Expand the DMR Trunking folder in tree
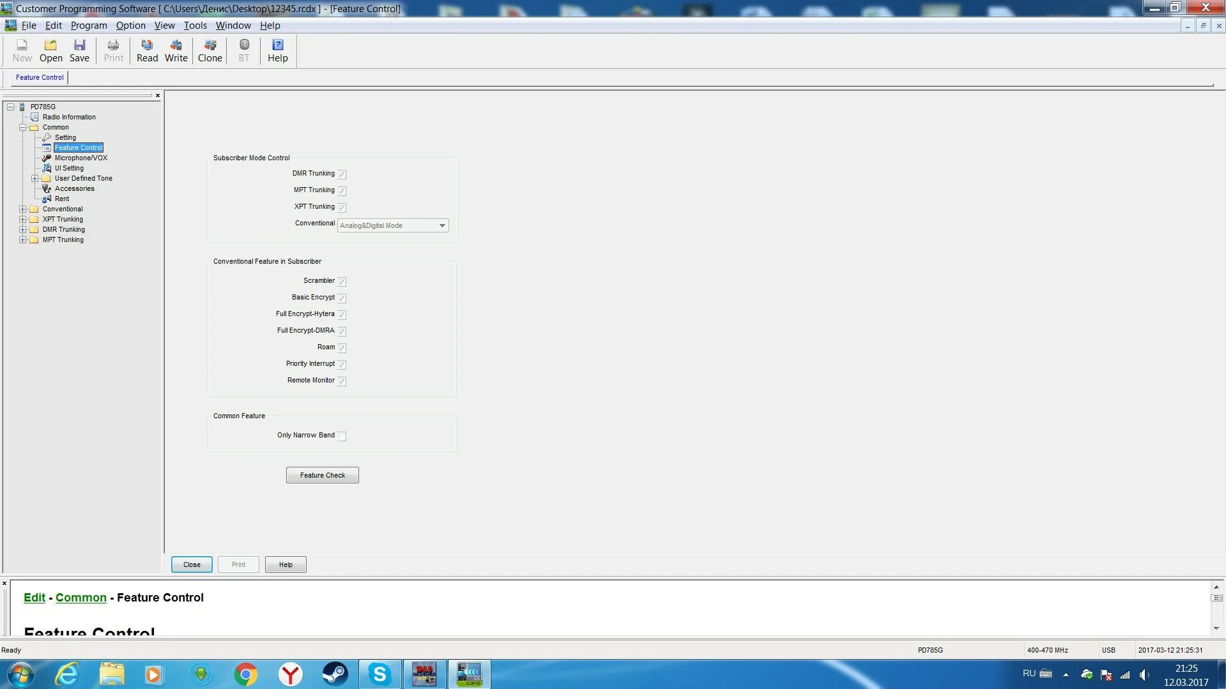This screenshot has height=689, width=1226. [x=23, y=229]
